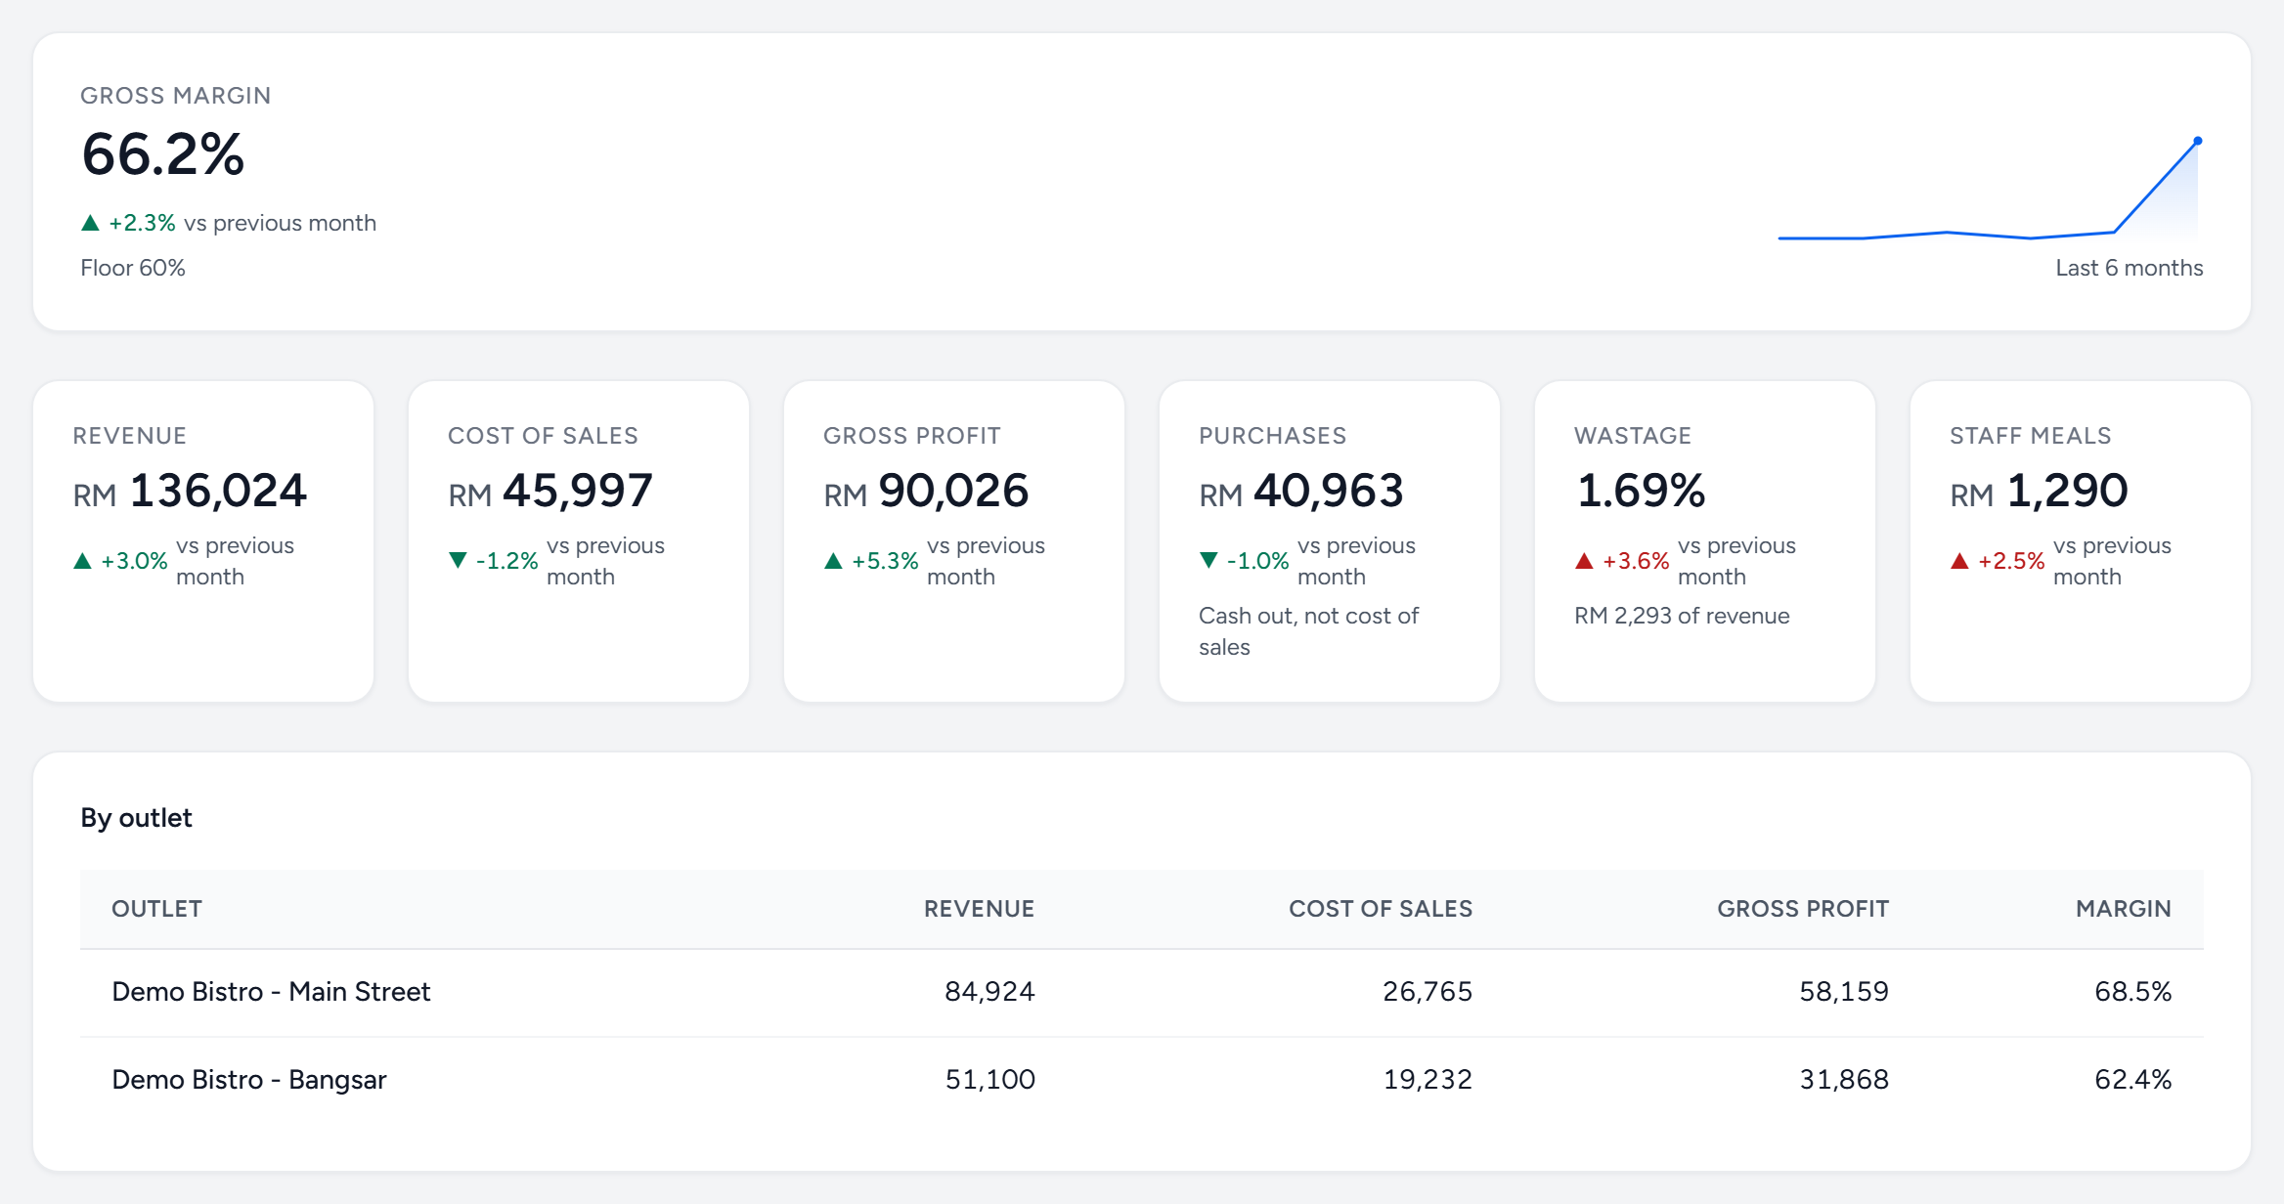Select the RM 45,997 cost of sales figure
2284x1204 pixels.
[549, 491]
